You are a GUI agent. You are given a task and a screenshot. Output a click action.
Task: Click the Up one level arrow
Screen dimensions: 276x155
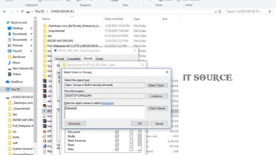(x=22, y=12)
